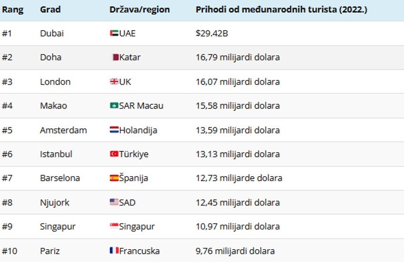Click the French flag next to Francuska
This screenshot has height=262, width=404.
pyautogui.click(x=114, y=251)
